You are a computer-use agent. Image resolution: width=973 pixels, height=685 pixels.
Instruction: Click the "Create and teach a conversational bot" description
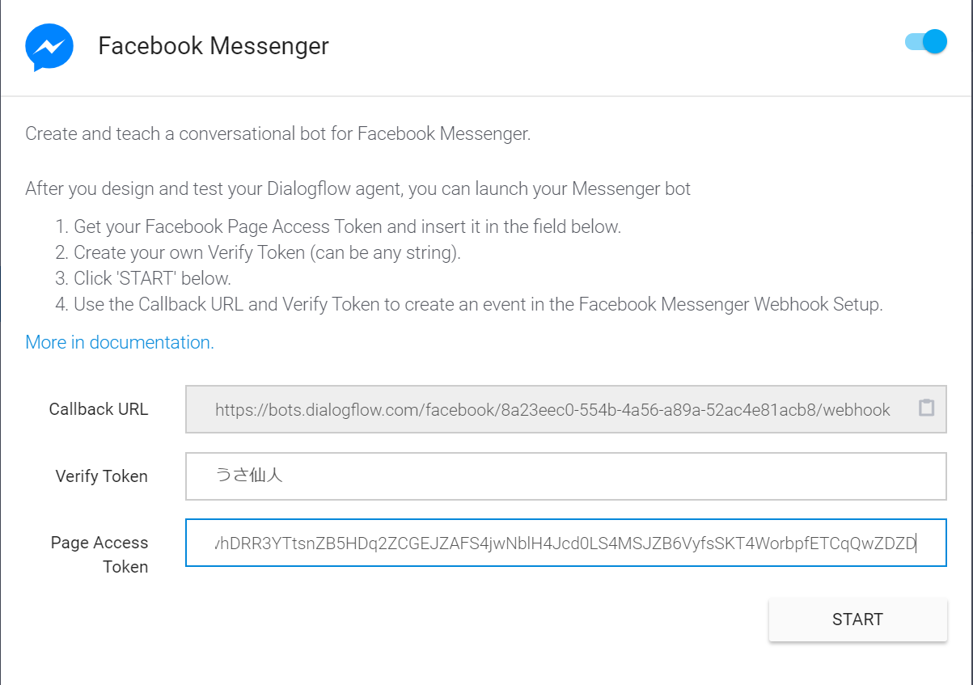277,133
